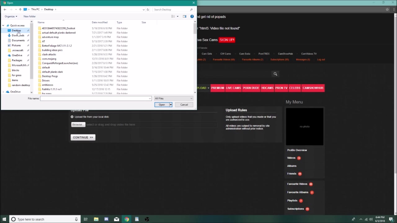Open the Mail app from the taskbar
This screenshot has height=223, width=397.
(117, 219)
